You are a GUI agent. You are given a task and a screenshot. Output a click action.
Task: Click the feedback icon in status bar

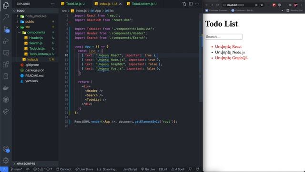(x=190, y=169)
